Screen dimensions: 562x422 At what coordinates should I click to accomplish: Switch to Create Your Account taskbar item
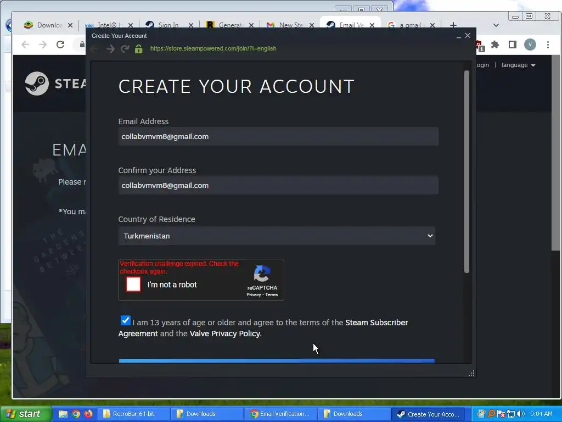pos(428,414)
